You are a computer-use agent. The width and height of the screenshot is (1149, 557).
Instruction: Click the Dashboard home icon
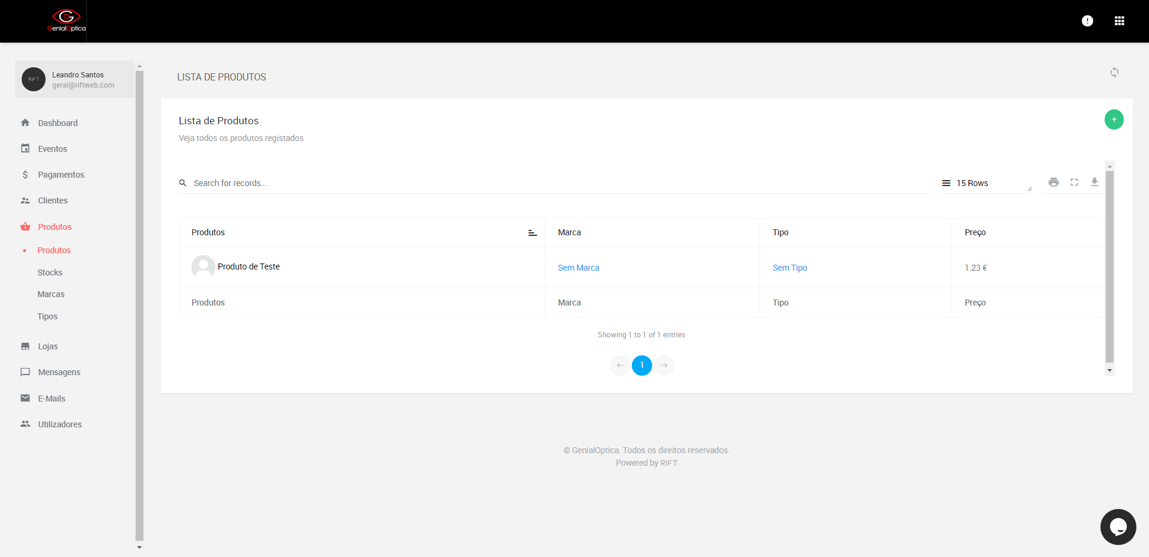(x=25, y=122)
